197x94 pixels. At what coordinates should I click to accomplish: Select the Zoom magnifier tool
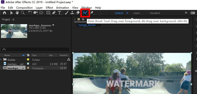(23, 13)
